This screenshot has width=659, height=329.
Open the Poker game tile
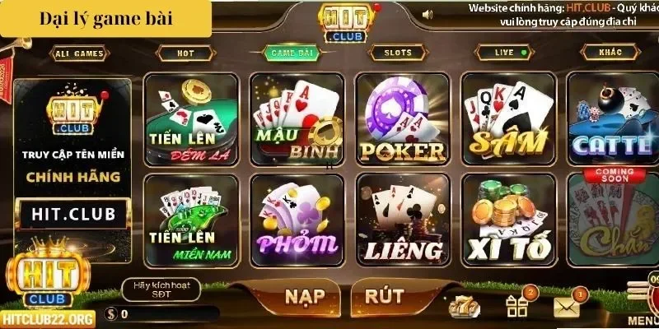pos(403,119)
